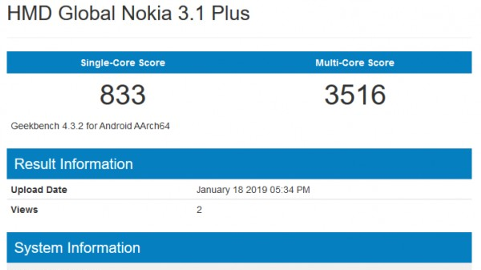This screenshot has width=481, height=270.
Task: Click the 05:34 PM upload time
Action: (290, 190)
